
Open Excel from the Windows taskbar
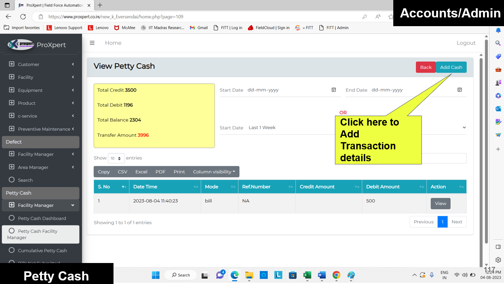point(307,275)
